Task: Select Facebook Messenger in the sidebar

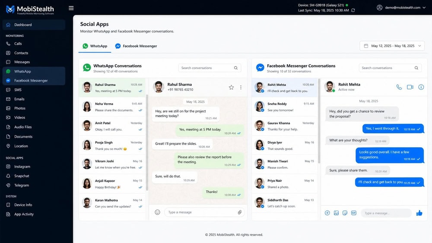Action: (x=34, y=80)
